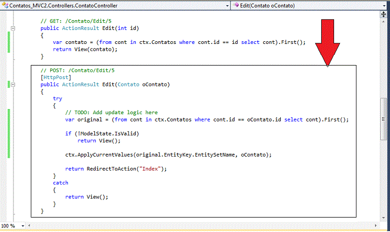Click the "var contato" query line

[x=179, y=42]
